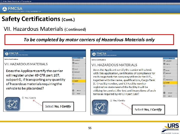Select the Safety Certifications label in right screenshot
Image resolution: width=180 pixels, height=135 pixels.
[x=98, y=60]
